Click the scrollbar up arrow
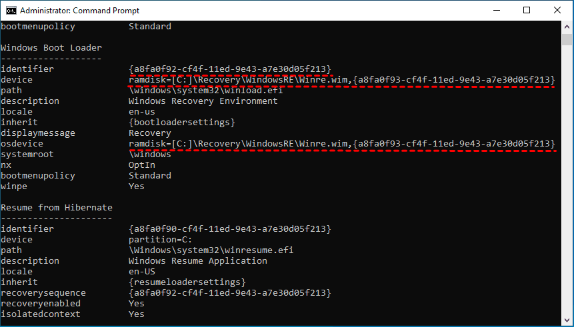 tap(568, 27)
